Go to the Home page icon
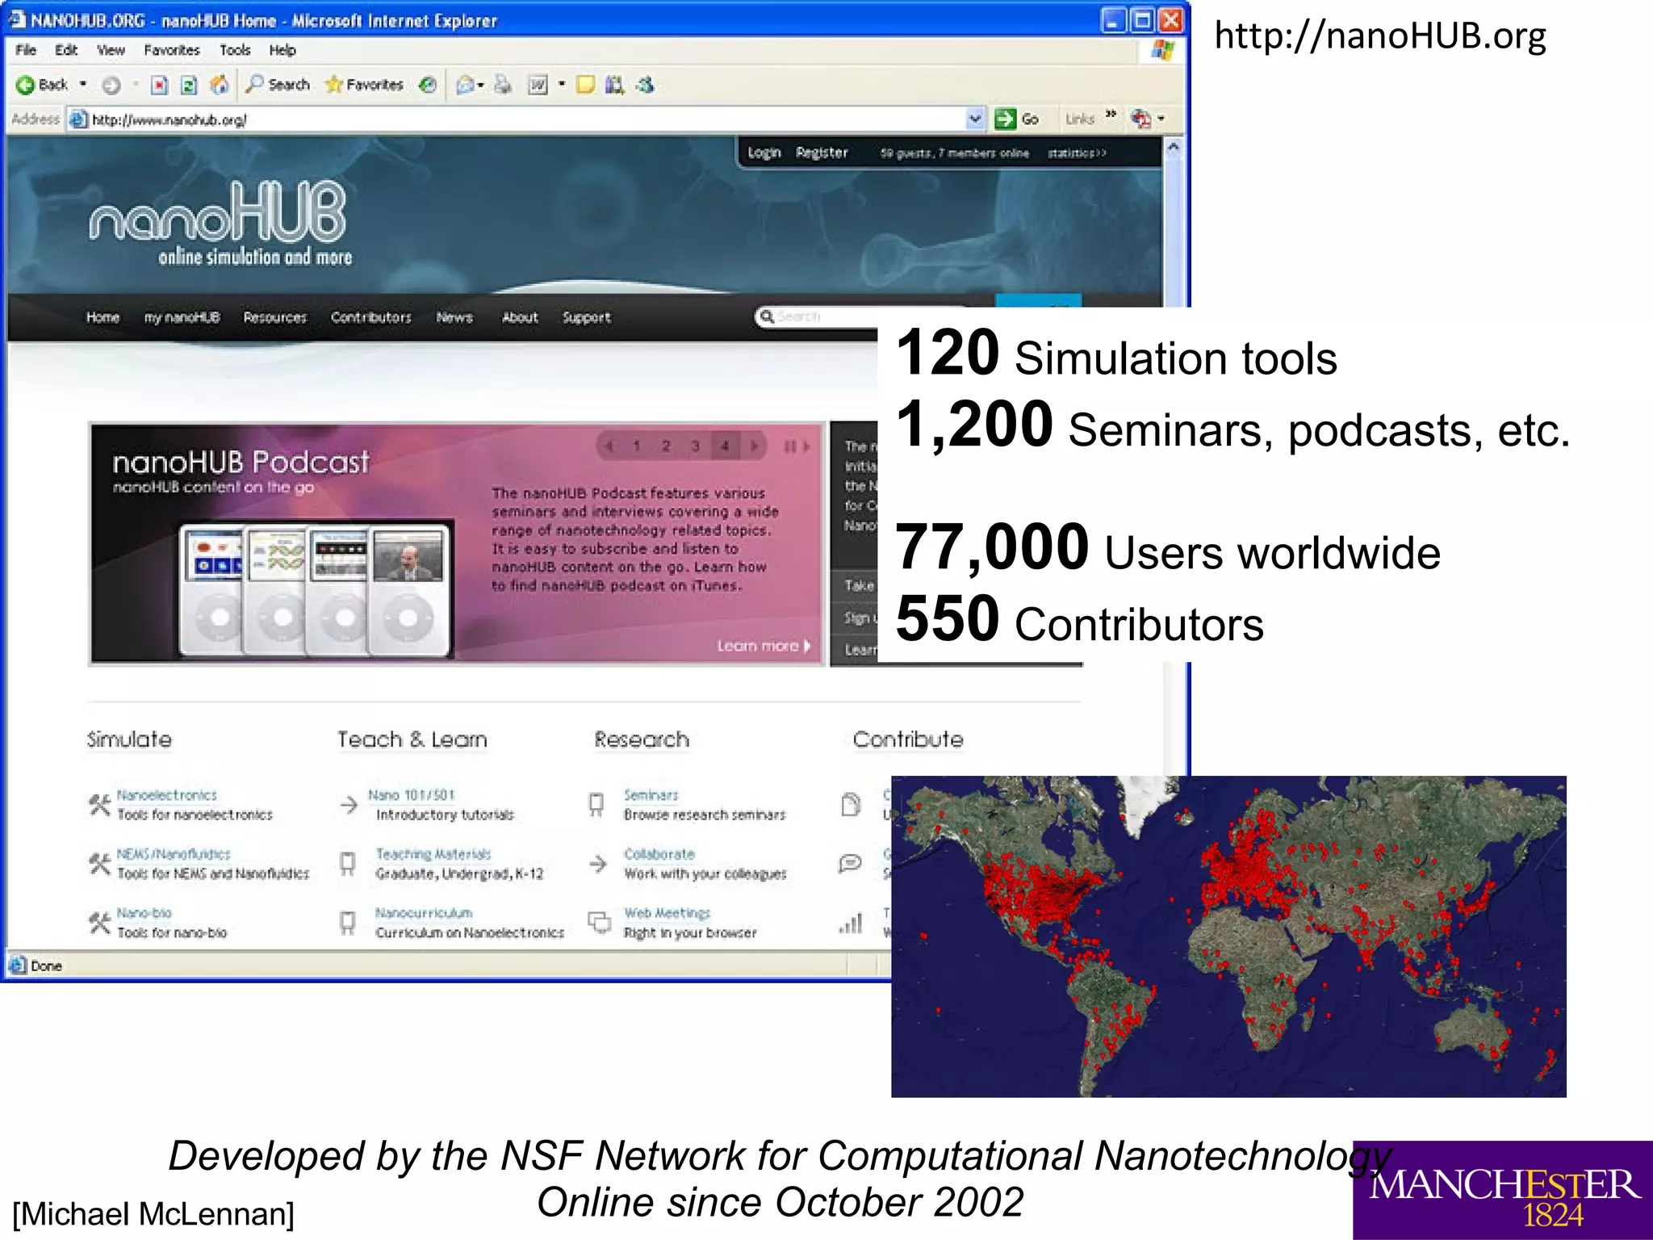Viewport: 1653px width, 1240px height. click(x=219, y=85)
